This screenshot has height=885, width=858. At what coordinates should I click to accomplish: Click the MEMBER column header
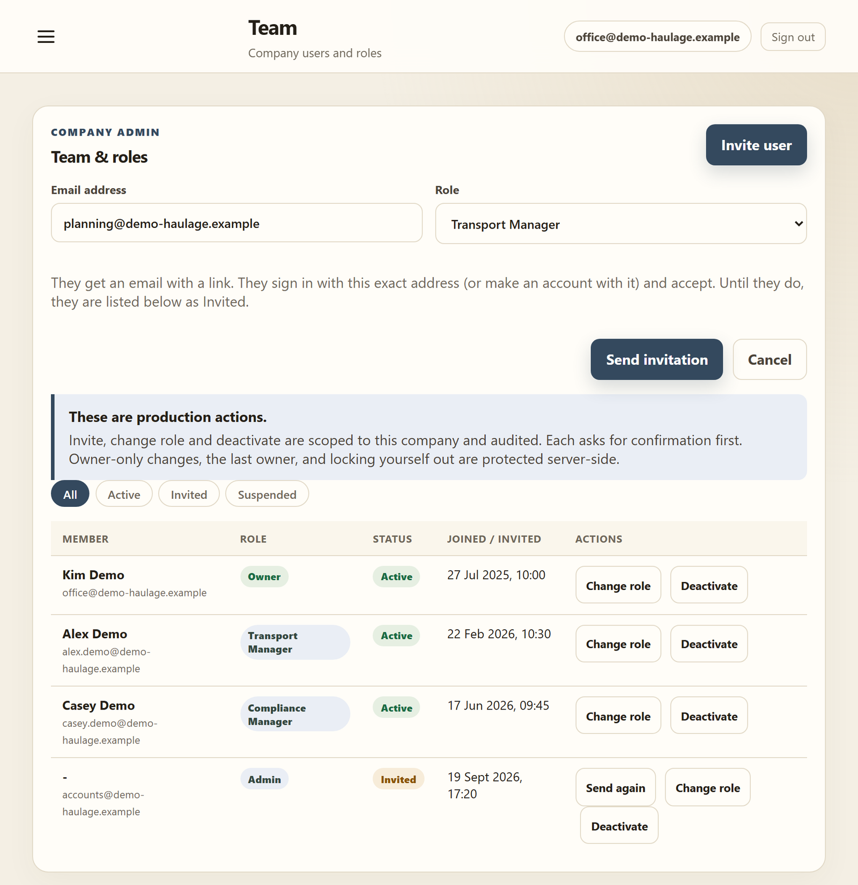coord(85,539)
